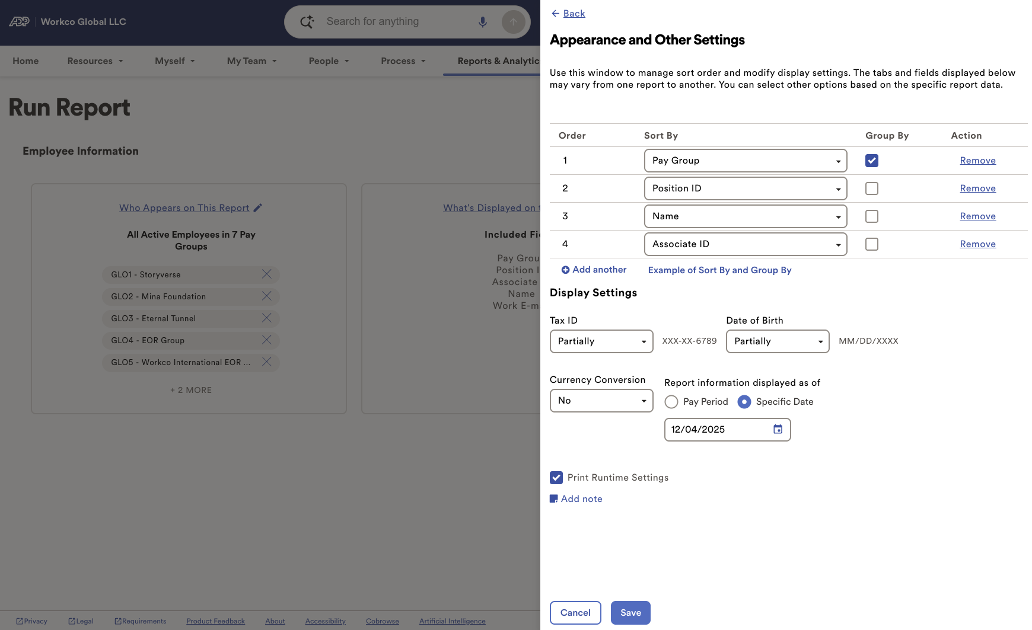Click Remove for the Name row

coord(977,216)
